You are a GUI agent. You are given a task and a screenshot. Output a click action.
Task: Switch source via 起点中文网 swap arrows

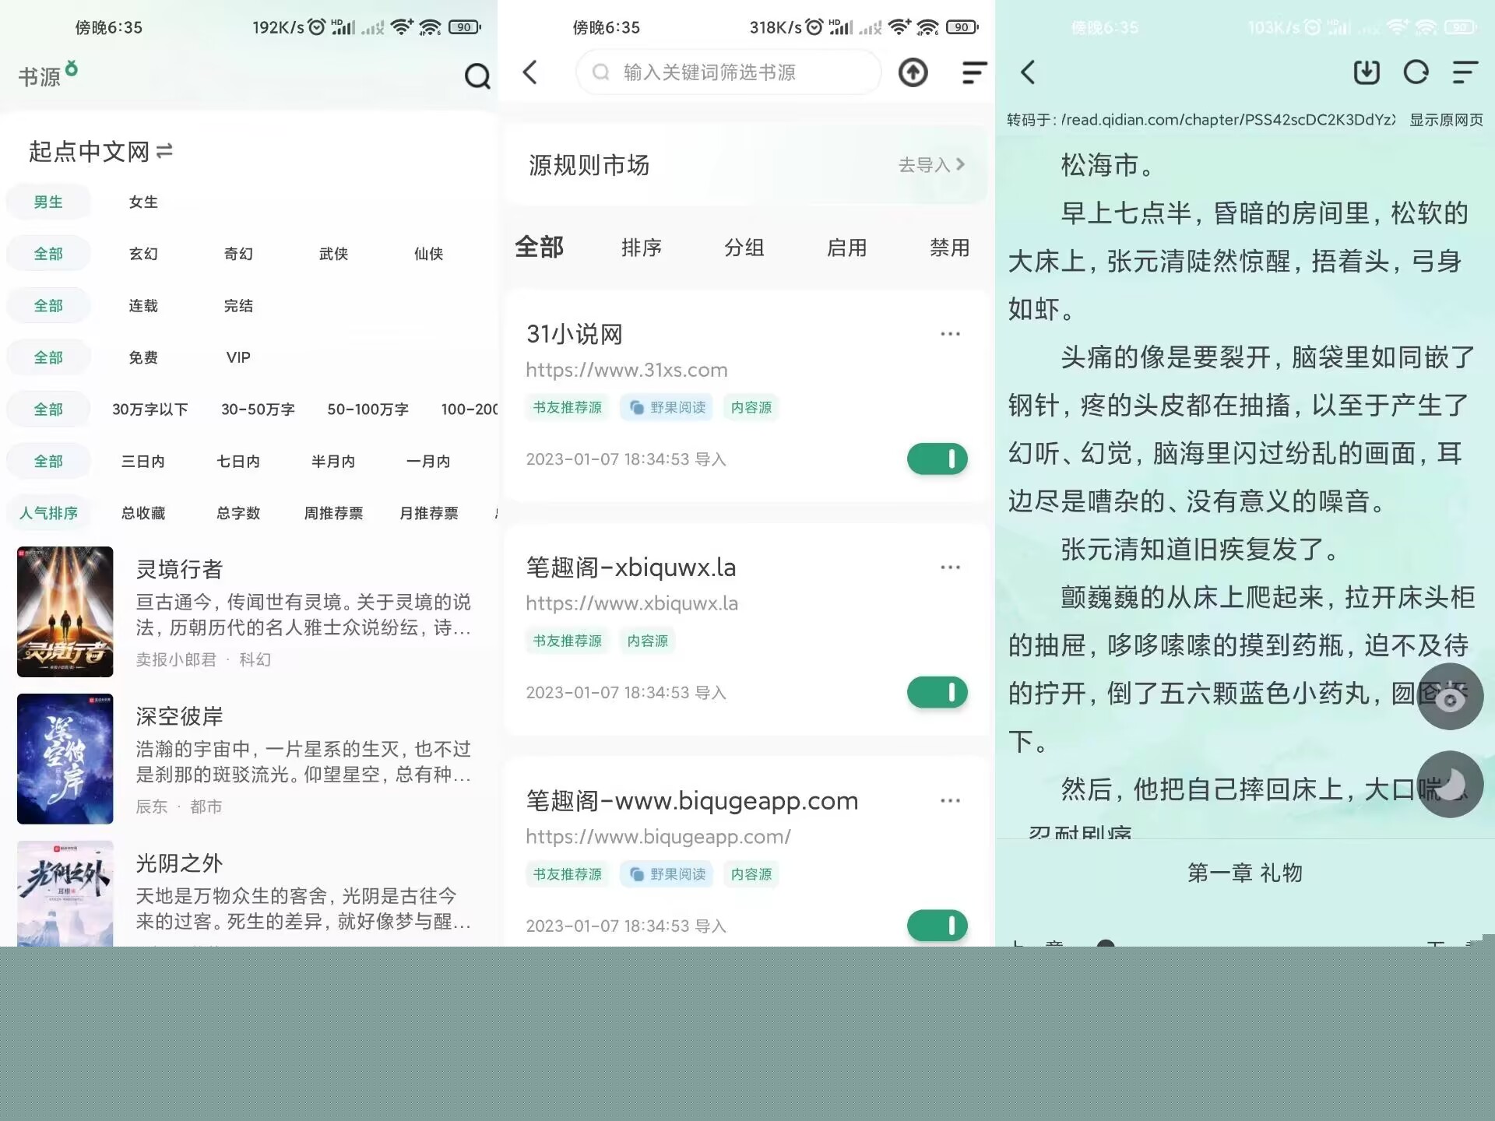coord(164,151)
